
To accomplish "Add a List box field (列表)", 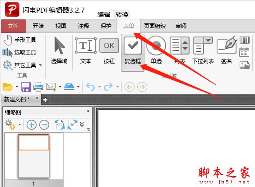I will (x=180, y=50).
